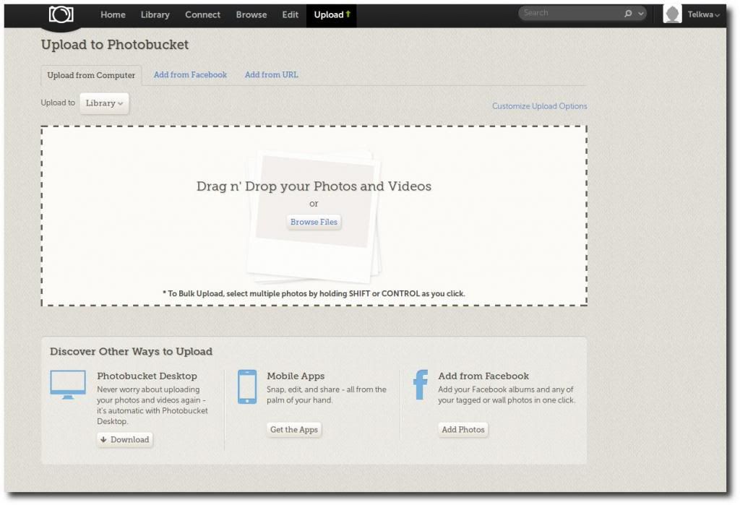Click the Download button for Photobucket Desktop

click(125, 440)
